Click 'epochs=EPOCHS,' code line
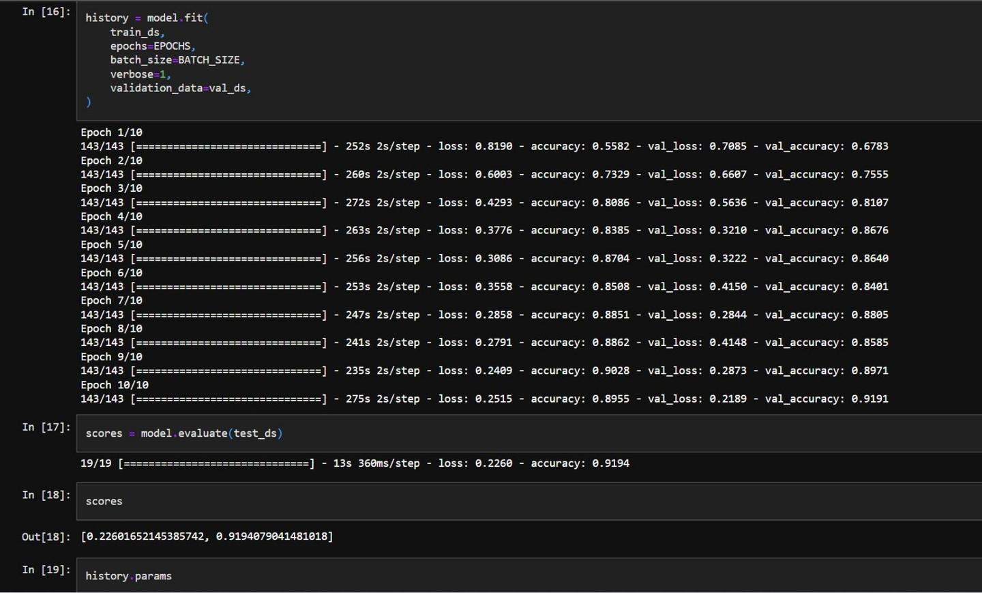The height and width of the screenshot is (593, 982). (153, 46)
